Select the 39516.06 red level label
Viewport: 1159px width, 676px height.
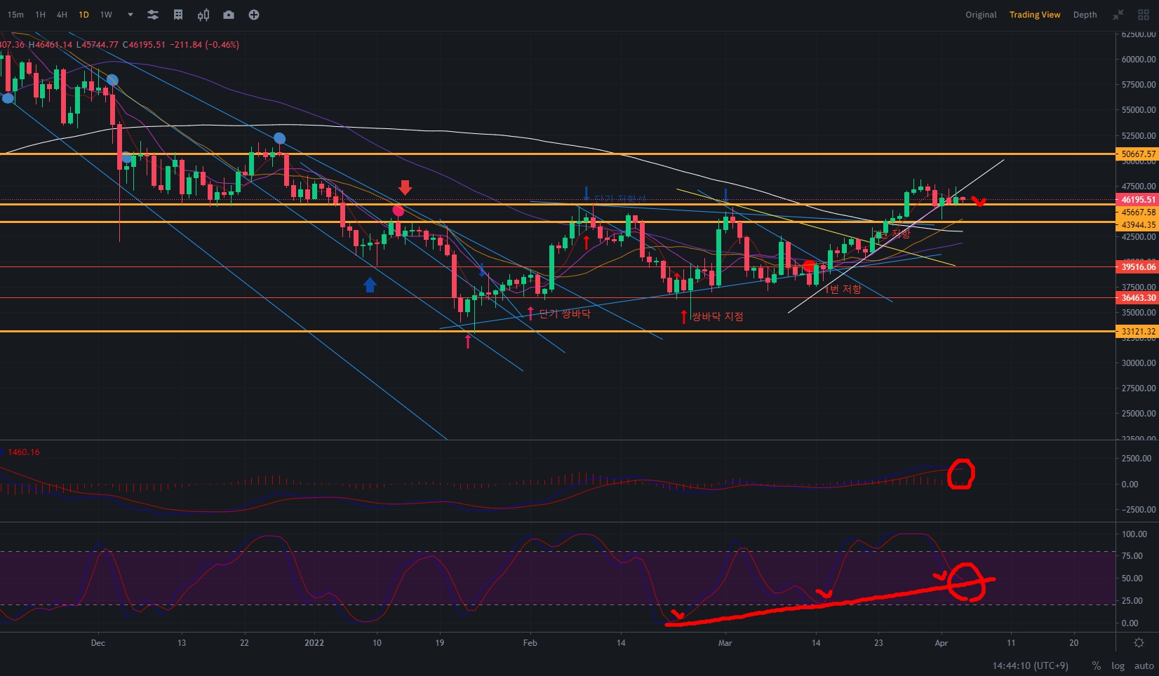point(1137,267)
